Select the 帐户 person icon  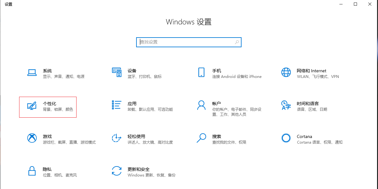point(201,105)
